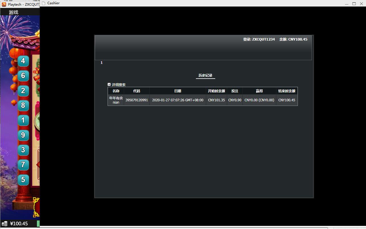The image size is (366, 229).
Task: Select date cell 2020-01-27 07:07:26
Action: pyautogui.click(x=178, y=100)
